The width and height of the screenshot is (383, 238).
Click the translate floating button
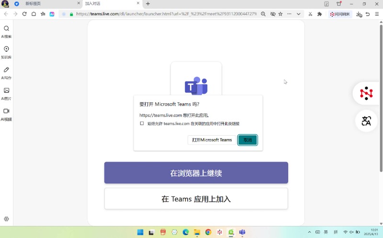(366, 121)
